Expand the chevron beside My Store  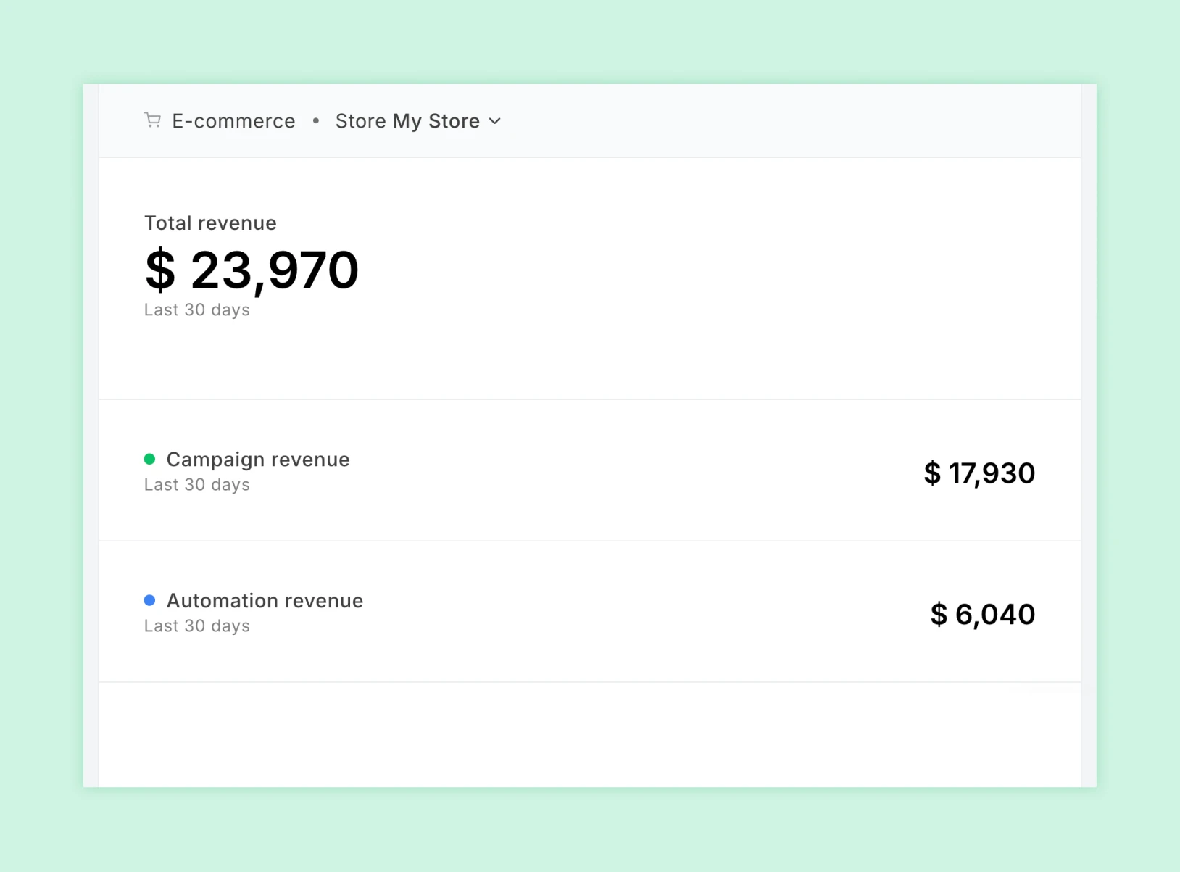tap(495, 121)
